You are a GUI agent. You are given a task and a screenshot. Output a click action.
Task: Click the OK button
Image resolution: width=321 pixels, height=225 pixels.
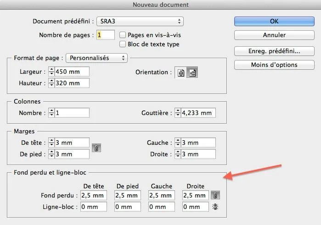click(x=274, y=21)
